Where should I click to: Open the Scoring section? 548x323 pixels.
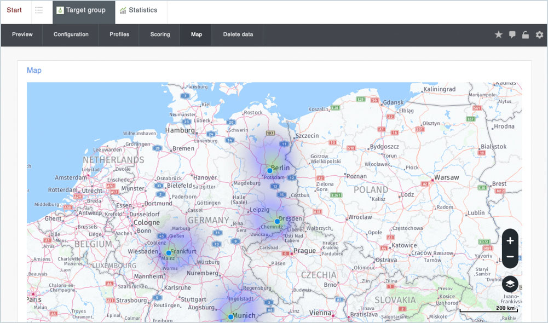(x=160, y=34)
